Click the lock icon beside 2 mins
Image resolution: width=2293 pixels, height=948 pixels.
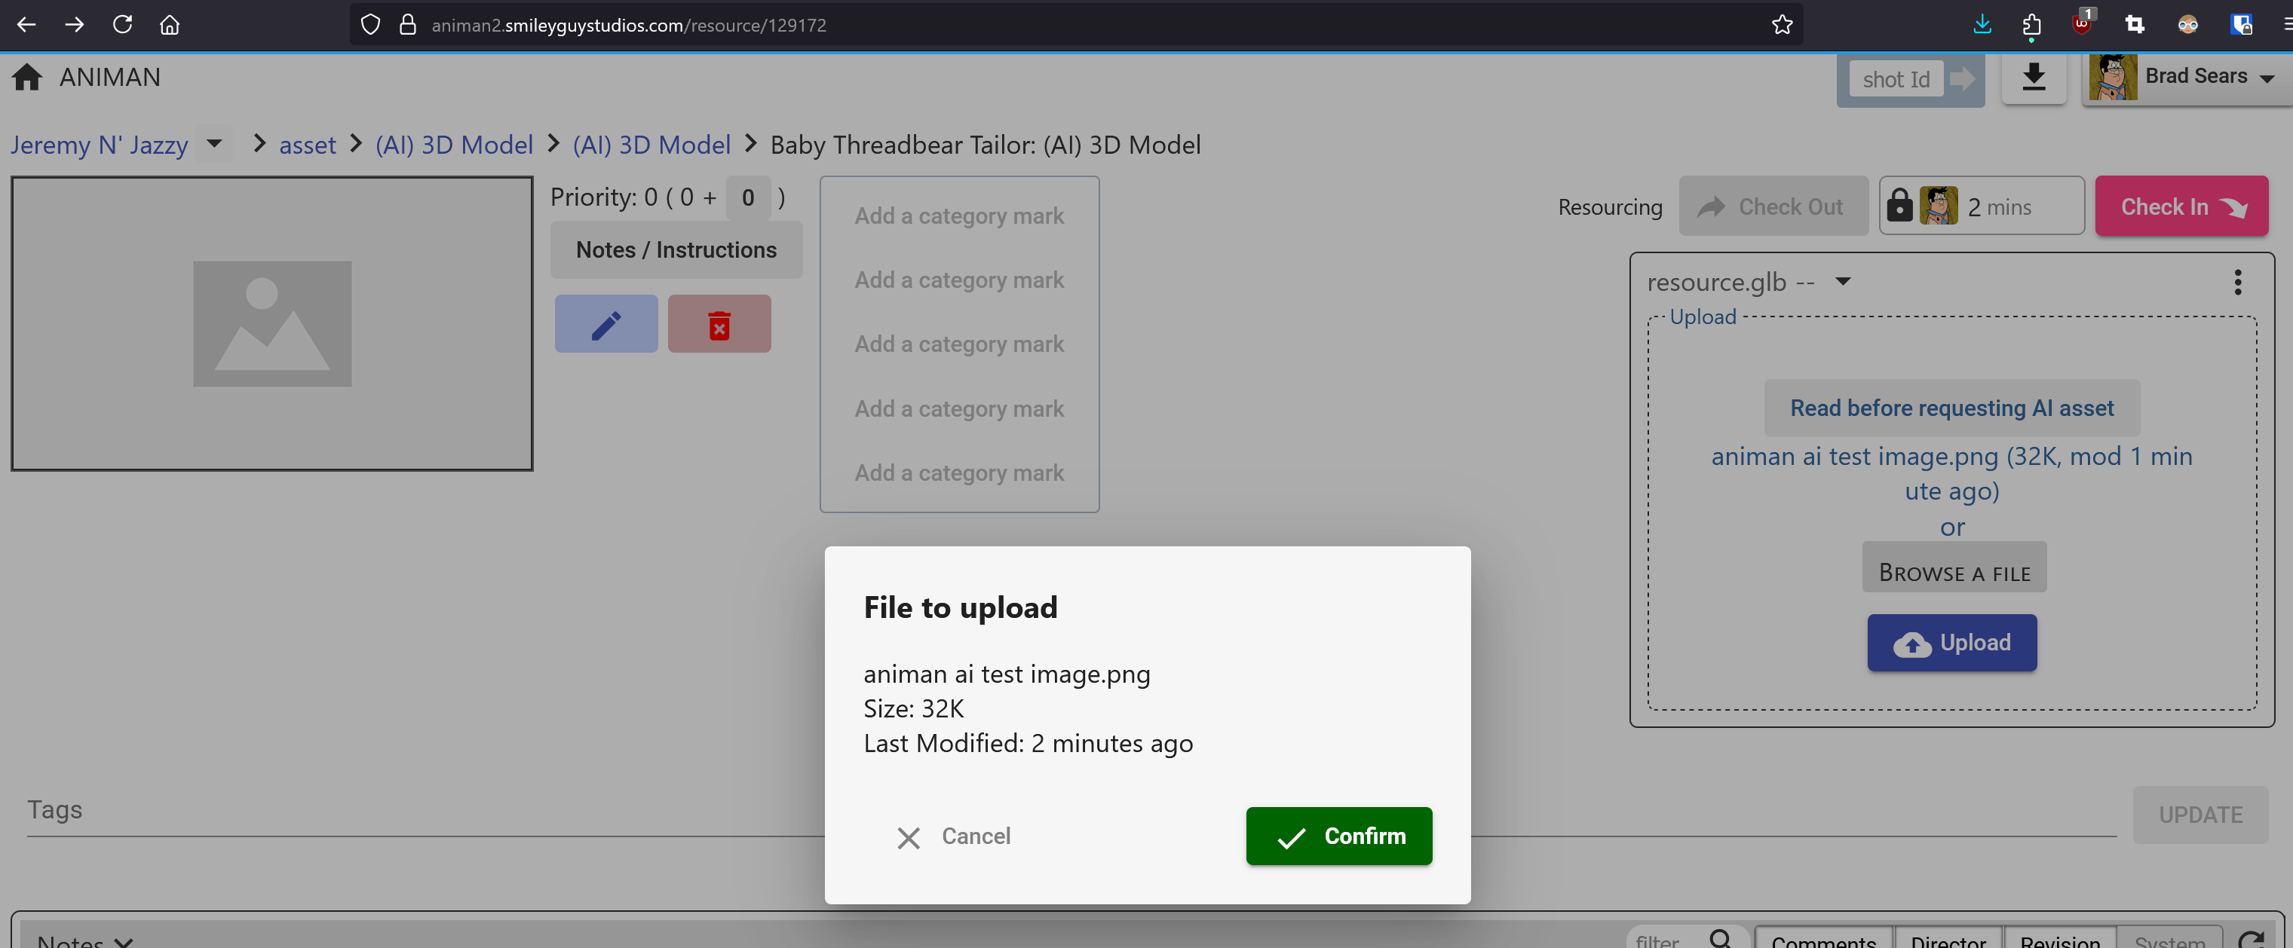coord(1899,206)
